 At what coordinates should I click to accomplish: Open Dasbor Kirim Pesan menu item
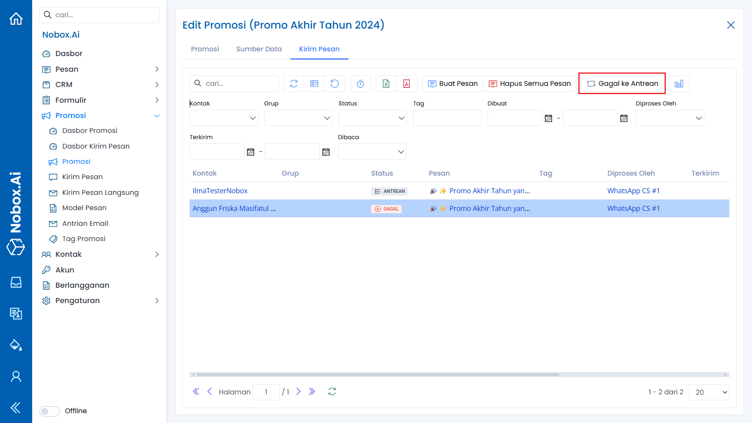pos(96,146)
